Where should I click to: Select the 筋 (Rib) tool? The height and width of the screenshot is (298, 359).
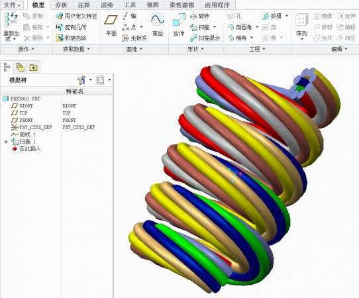click(x=269, y=38)
